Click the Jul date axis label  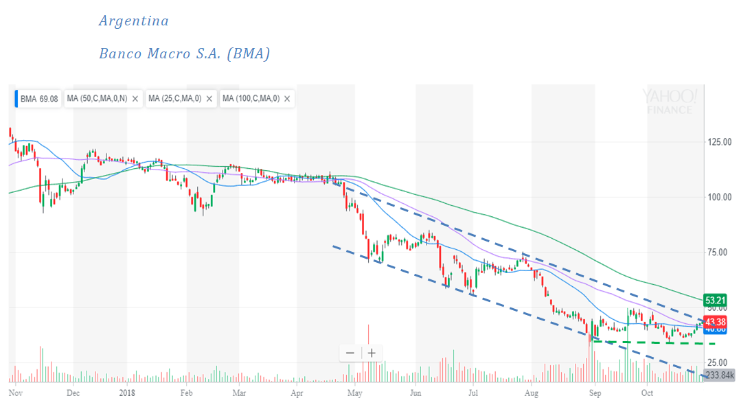[x=473, y=393]
